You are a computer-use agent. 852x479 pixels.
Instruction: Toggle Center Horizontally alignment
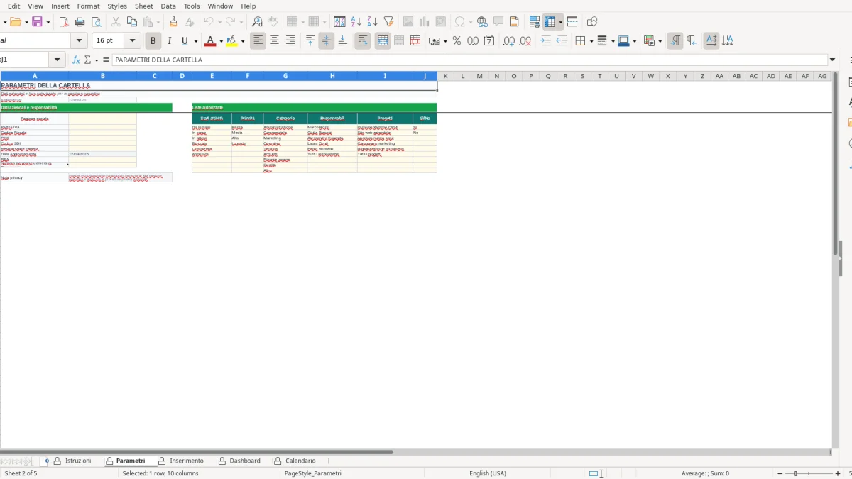pyautogui.click(x=274, y=41)
